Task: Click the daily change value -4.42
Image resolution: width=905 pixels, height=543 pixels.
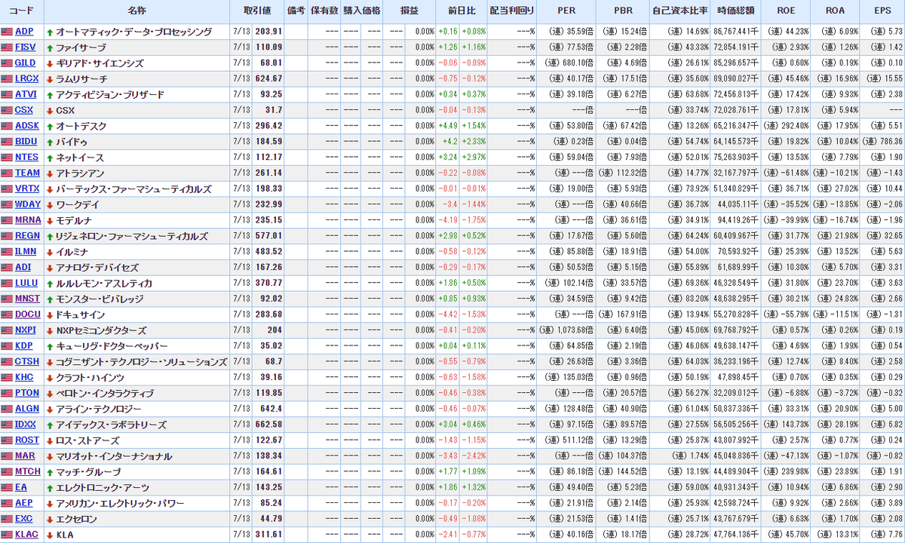Action: point(448,314)
